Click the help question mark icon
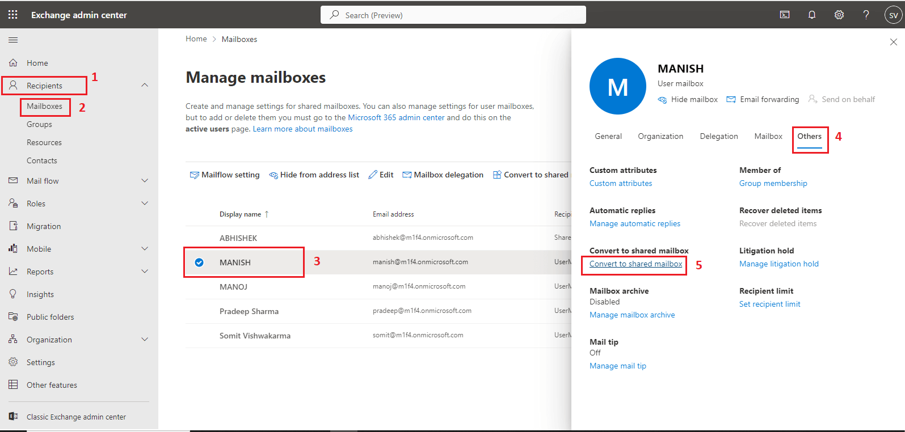This screenshot has width=905, height=432. pos(866,15)
